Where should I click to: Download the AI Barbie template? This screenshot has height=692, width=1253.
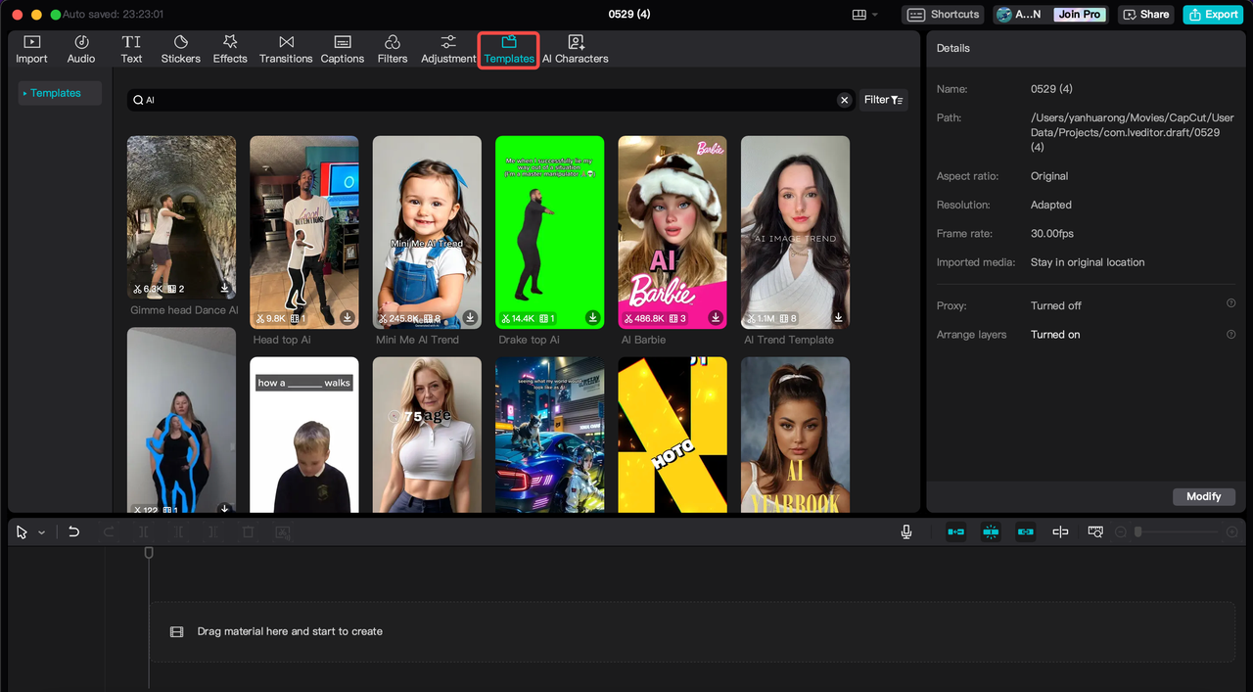[x=716, y=318]
